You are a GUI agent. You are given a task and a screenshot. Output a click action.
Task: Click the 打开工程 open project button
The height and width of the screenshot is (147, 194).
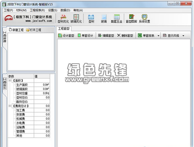coord(34,30)
